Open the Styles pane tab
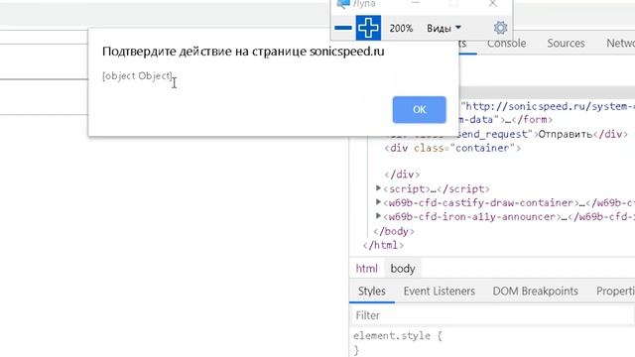Image resolution: width=635 pixels, height=357 pixels. [x=372, y=291]
